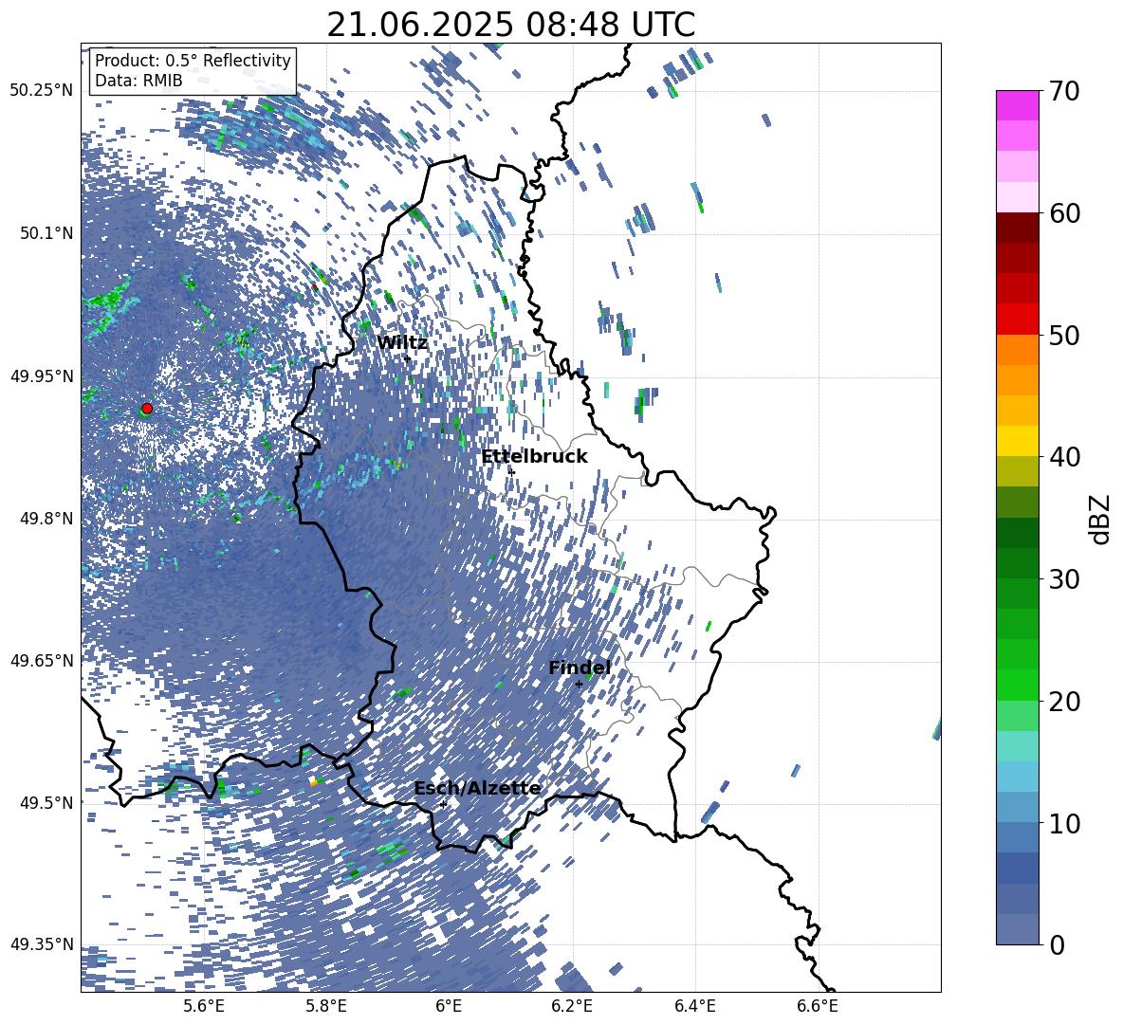Click the 49.8°N latitude label
1123x1025 pixels.
click(x=46, y=519)
